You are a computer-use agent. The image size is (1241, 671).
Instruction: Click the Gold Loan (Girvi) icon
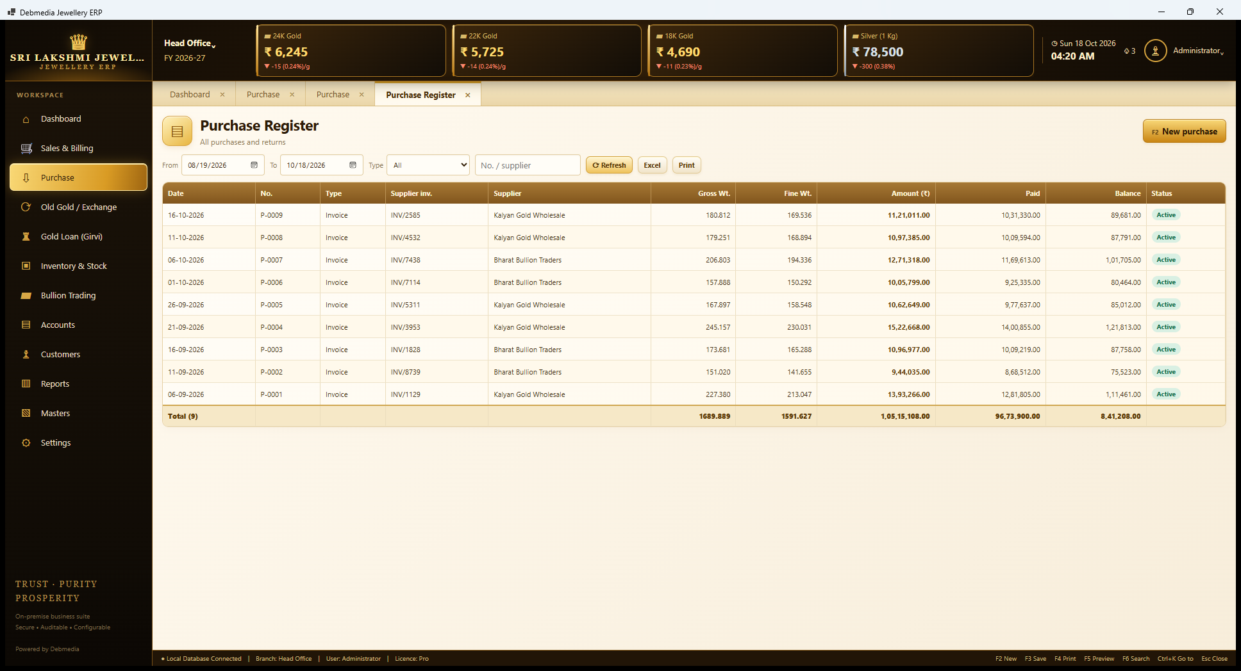point(26,237)
